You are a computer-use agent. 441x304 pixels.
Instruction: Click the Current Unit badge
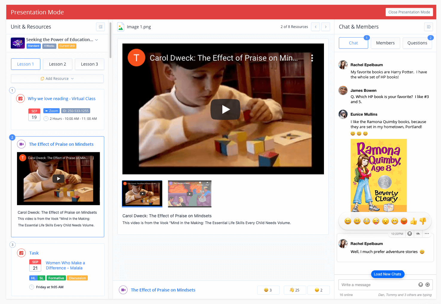pos(67,46)
